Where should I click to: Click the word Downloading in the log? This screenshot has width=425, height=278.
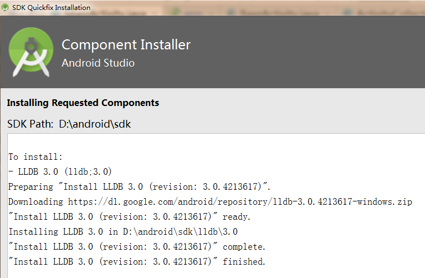35,202
